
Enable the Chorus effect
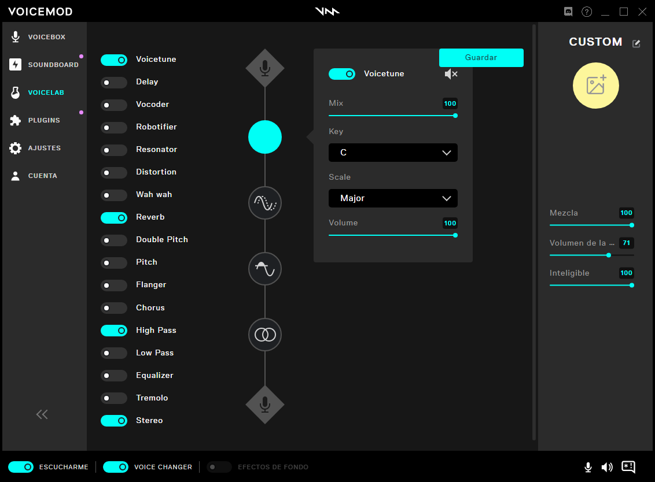click(x=114, y=308)
